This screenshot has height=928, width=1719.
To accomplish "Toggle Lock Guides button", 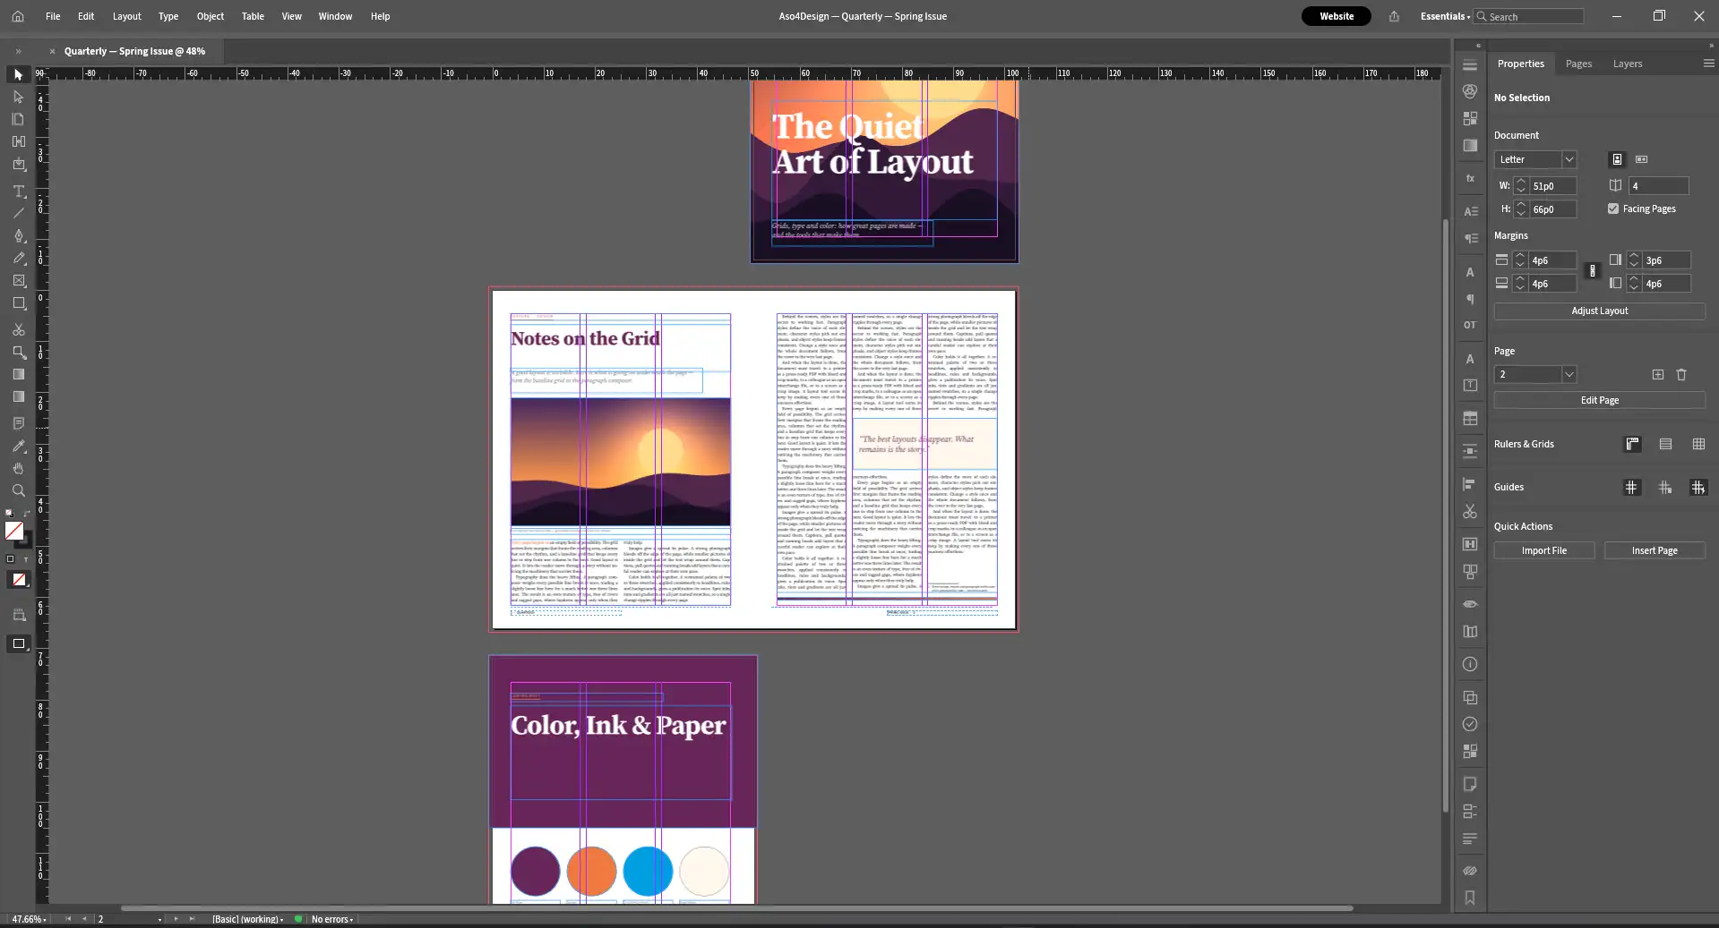I will pos(1665,488).
